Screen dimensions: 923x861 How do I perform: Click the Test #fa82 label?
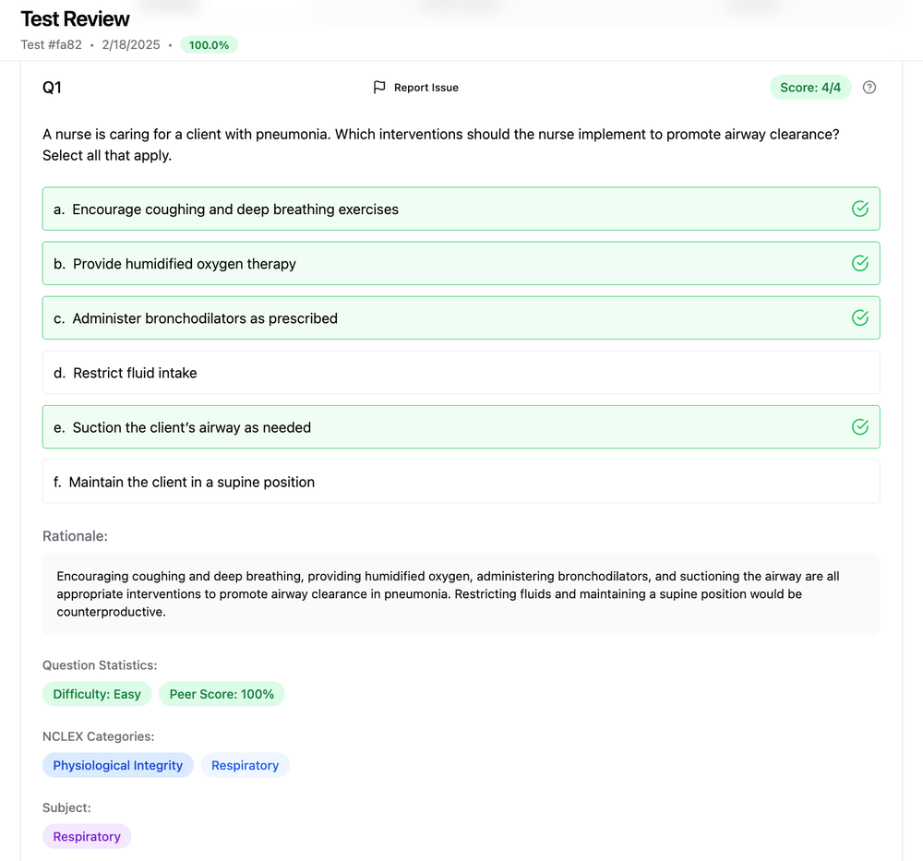pyautogui.click(x=51, y=43)
